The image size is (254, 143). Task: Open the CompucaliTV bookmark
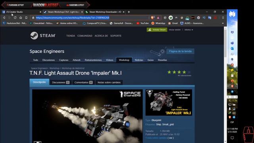[95, 23]
